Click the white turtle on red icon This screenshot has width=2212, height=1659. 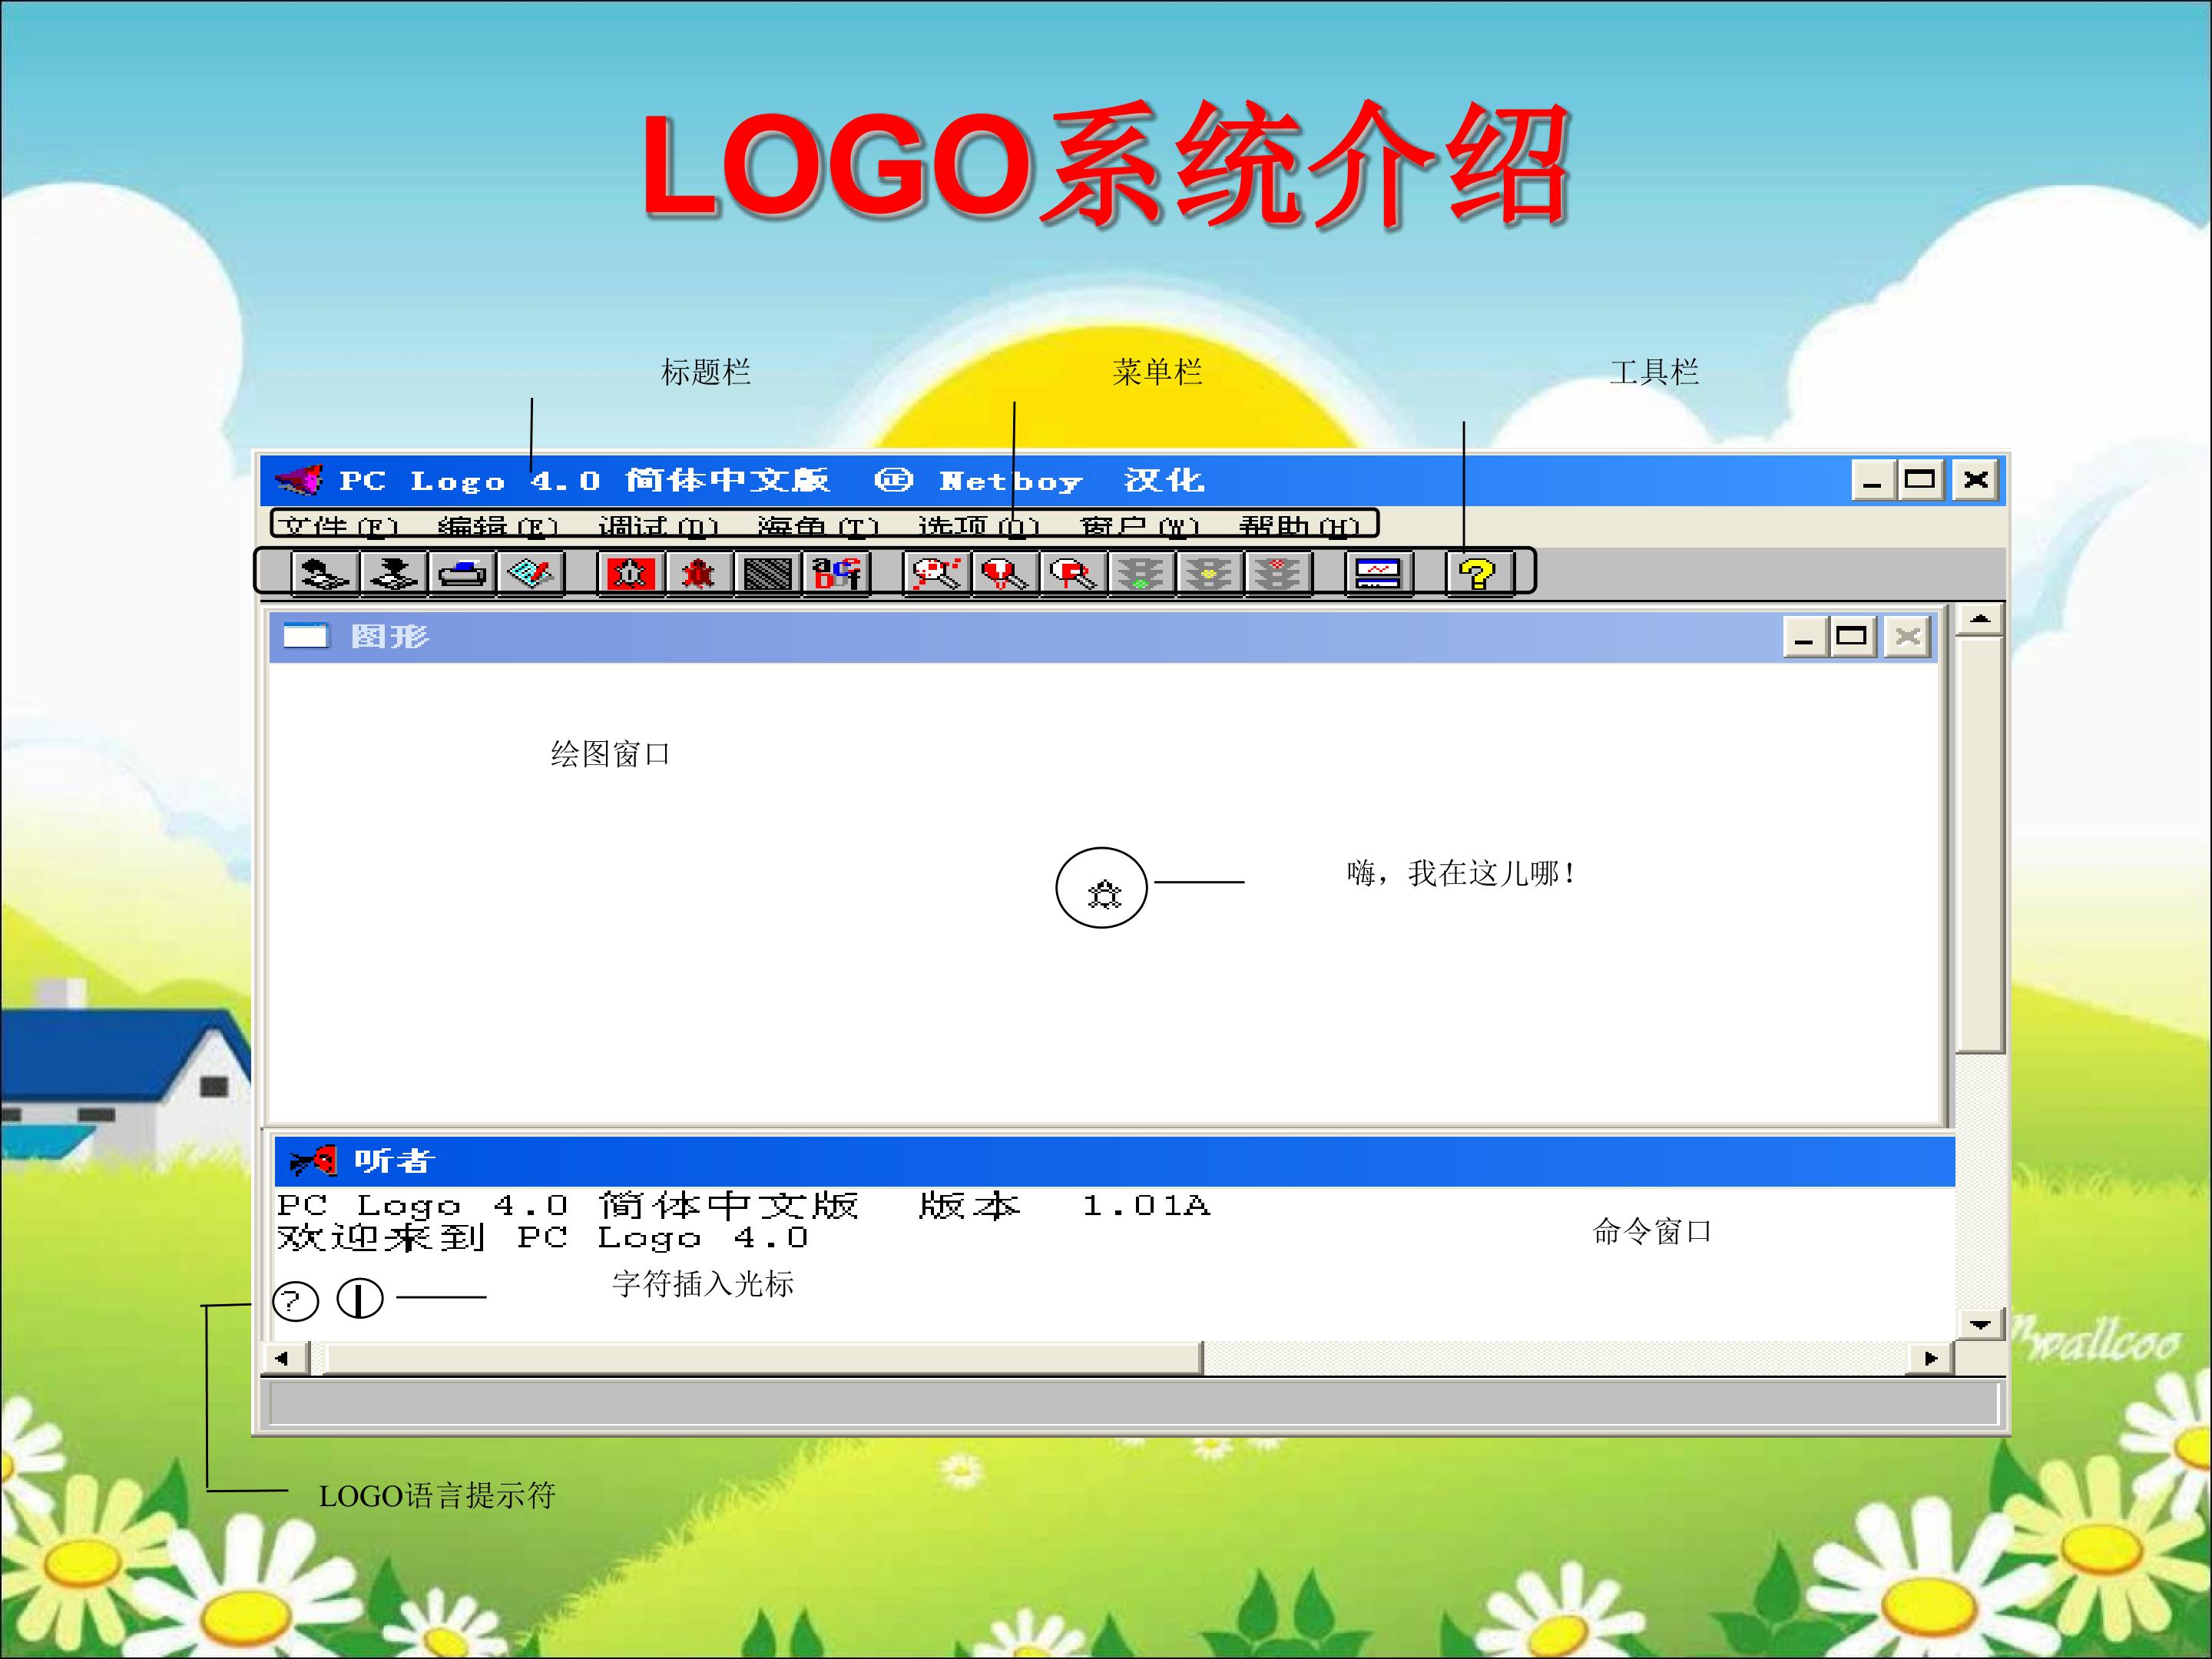click(631, 573)
